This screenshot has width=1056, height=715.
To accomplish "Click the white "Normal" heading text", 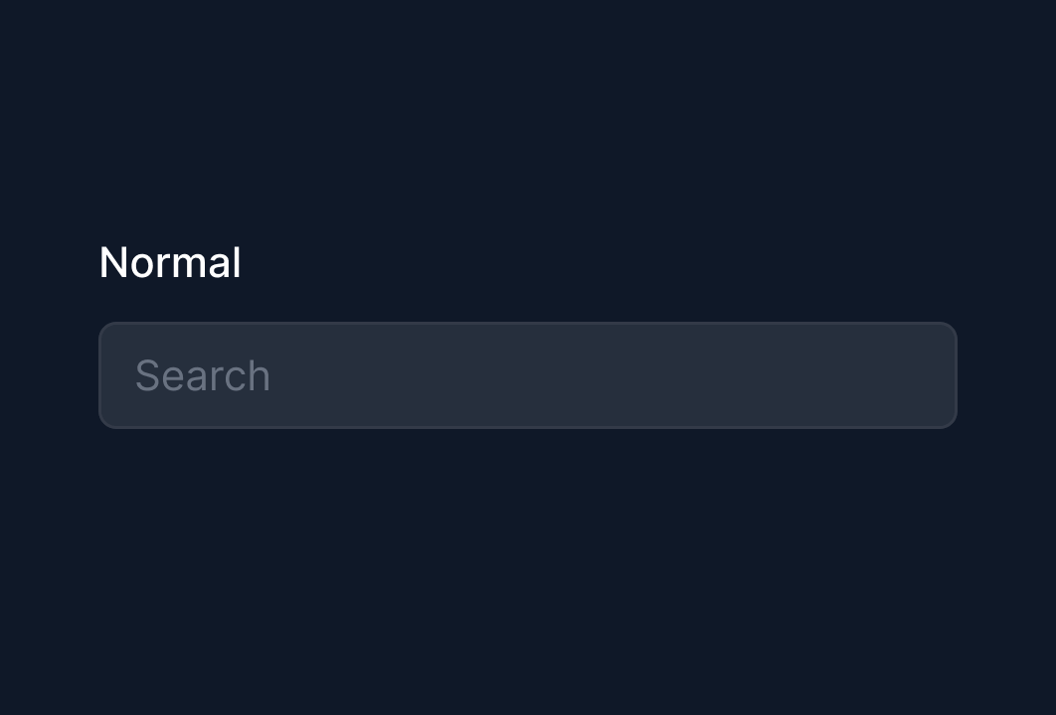I will [x=170, y=263].
